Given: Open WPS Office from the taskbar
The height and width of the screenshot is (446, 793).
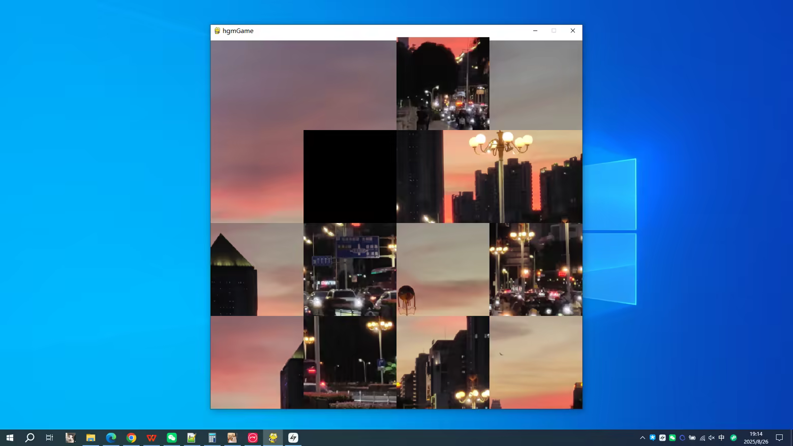Looking at the screenshot, I should (x=151, y=437).
